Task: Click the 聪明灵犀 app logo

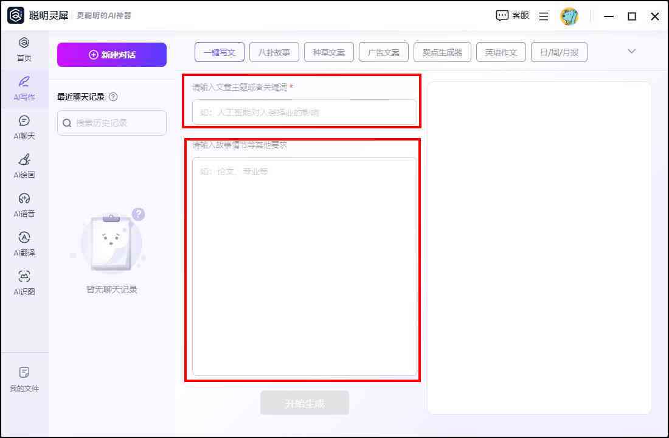Action: [x=16, y=15]
